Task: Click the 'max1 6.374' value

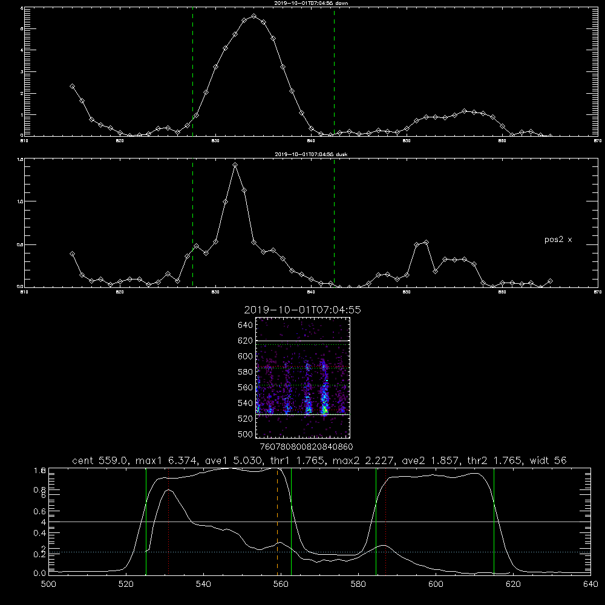Action: (167, 460)
